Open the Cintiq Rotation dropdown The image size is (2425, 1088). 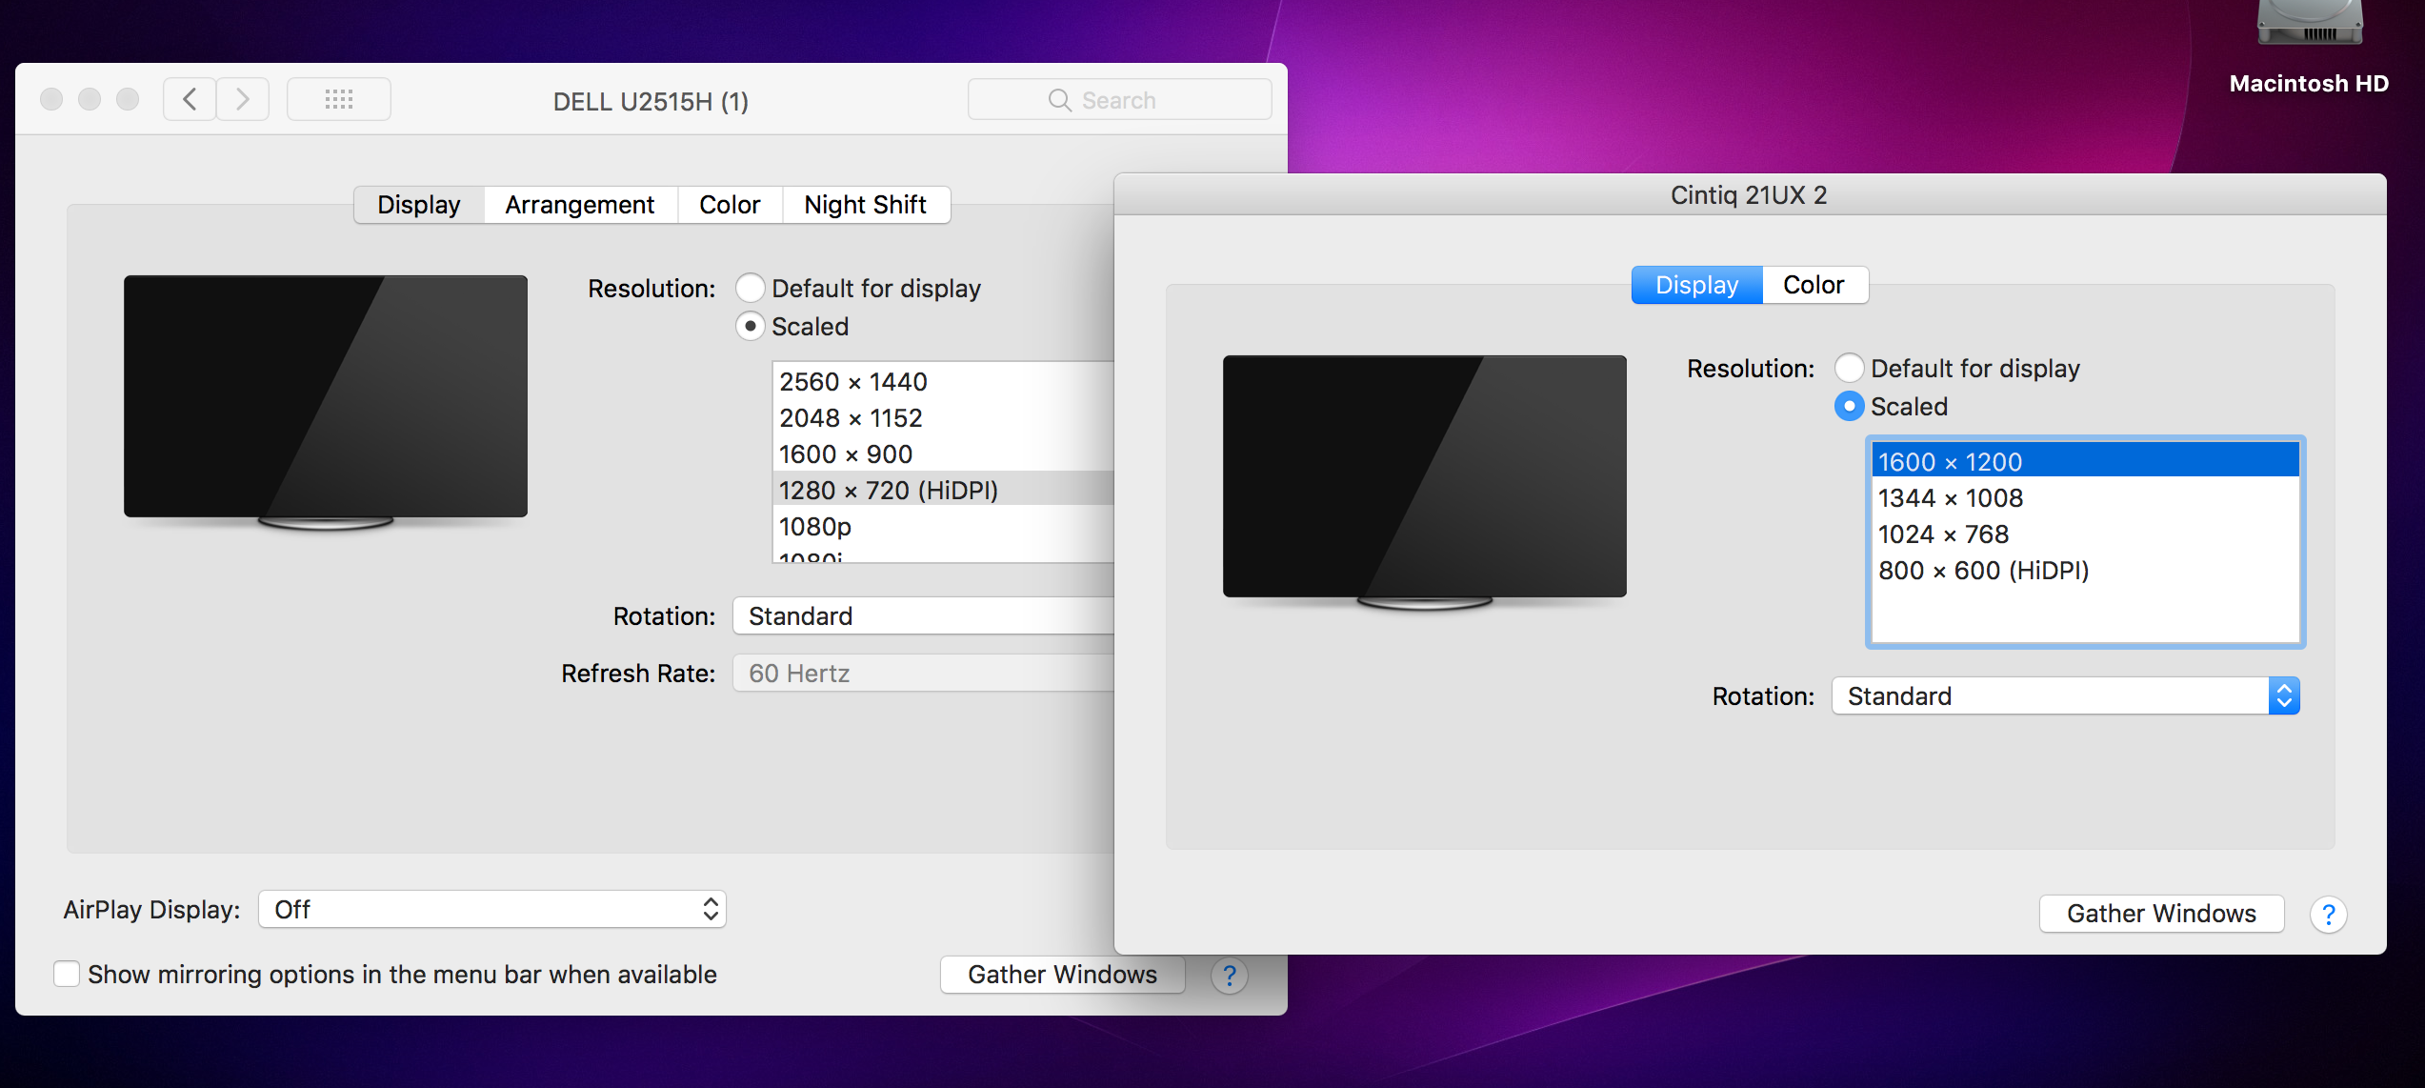click(x=2065, y=695)
